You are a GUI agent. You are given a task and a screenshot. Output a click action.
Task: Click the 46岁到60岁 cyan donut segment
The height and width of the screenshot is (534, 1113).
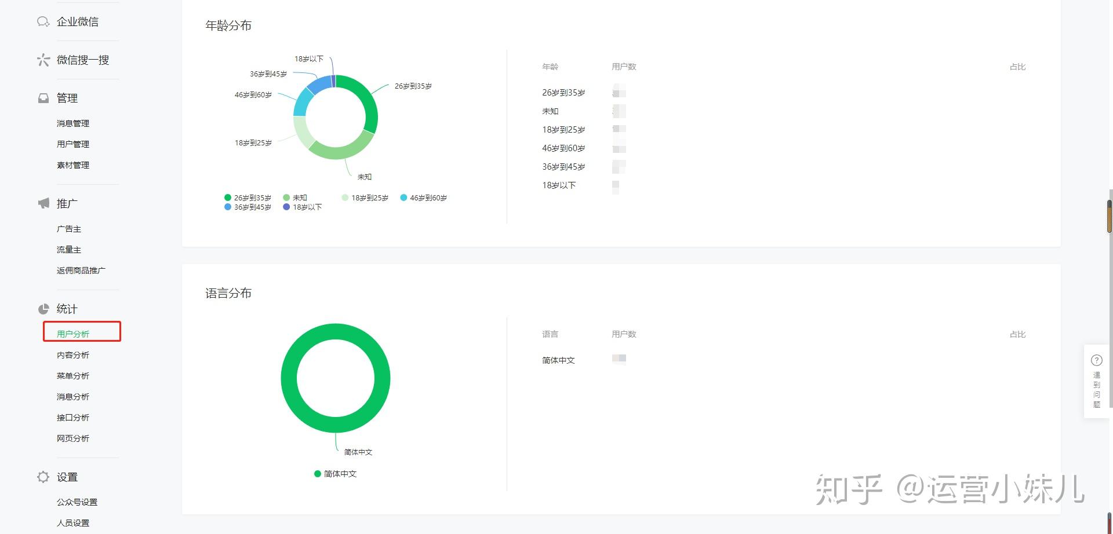pos(301,103)
